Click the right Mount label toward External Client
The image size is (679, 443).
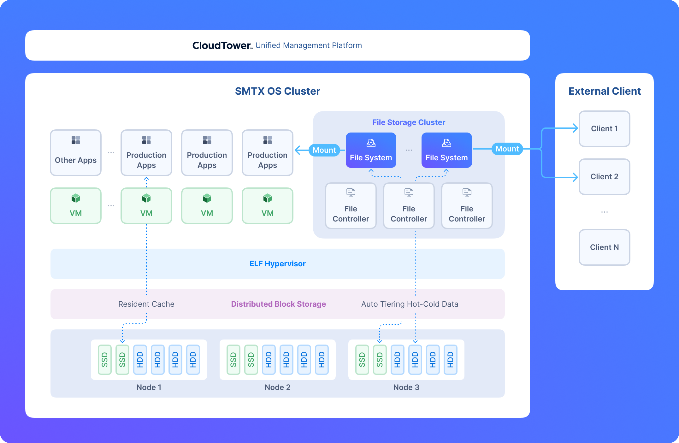pos(507,149)
